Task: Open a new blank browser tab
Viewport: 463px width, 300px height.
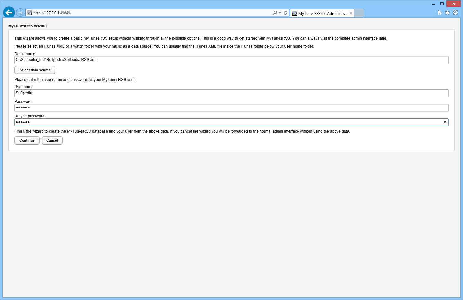Action: (x=359, y=13)
